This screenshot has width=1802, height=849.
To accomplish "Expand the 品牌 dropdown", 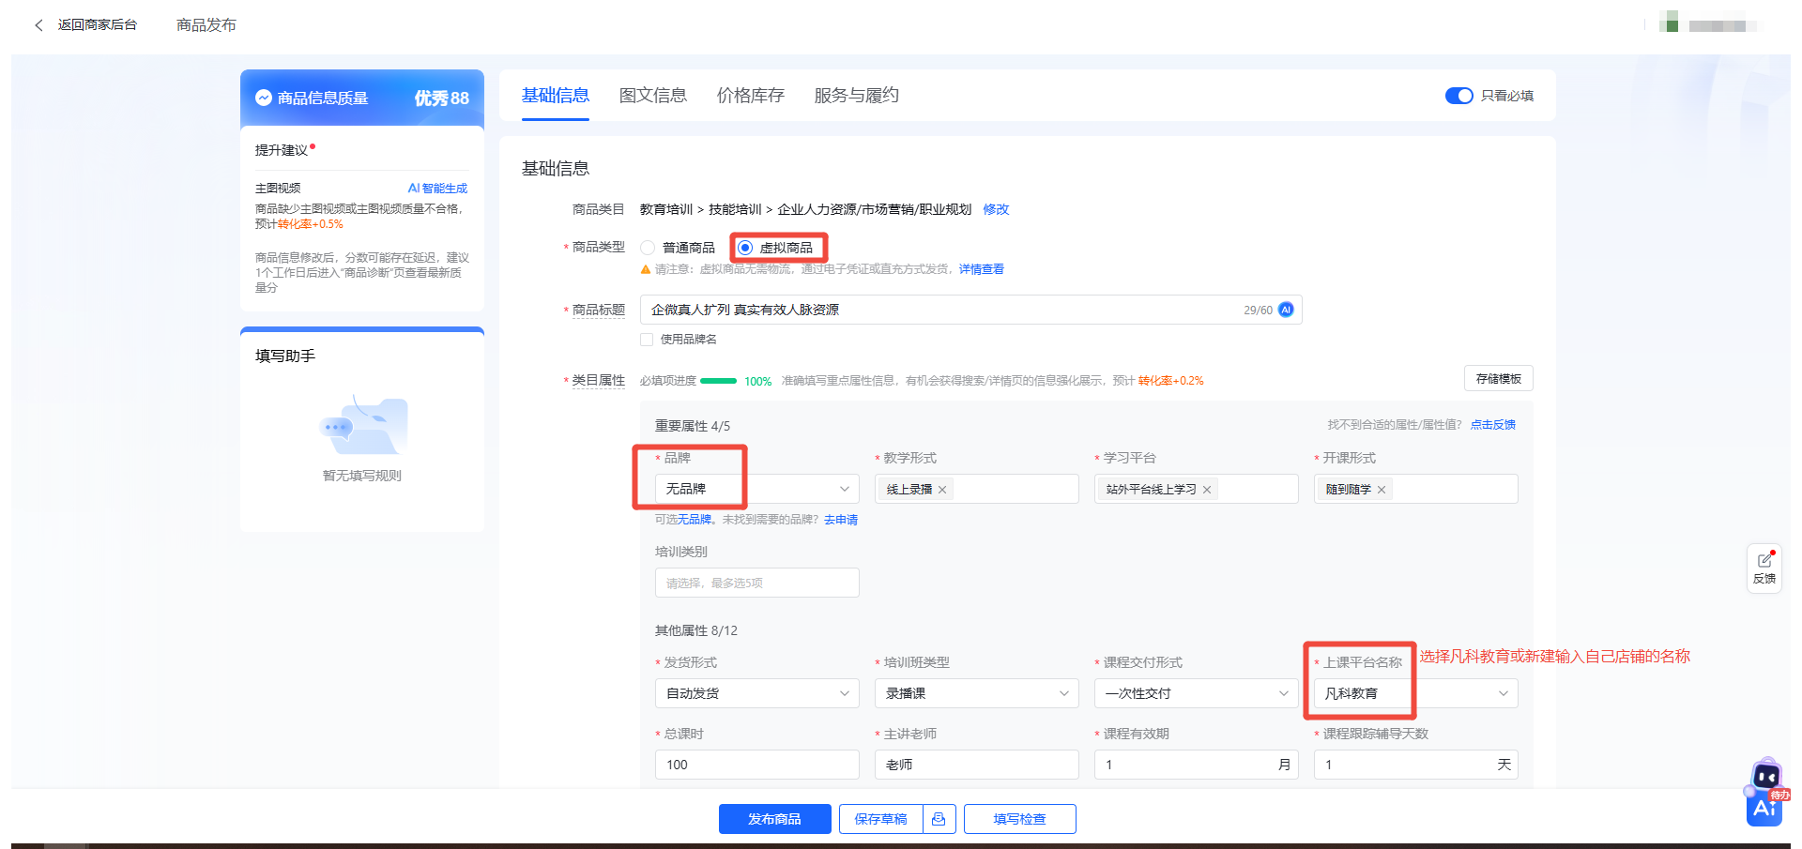I will [844, 489].
